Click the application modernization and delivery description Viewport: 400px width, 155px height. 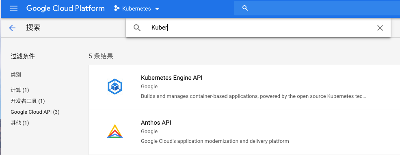click(x=215, y=141)
